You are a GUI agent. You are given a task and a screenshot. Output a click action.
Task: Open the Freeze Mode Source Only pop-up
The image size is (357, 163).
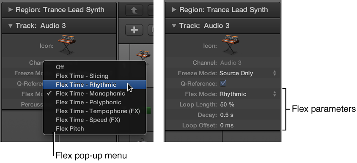248,73
